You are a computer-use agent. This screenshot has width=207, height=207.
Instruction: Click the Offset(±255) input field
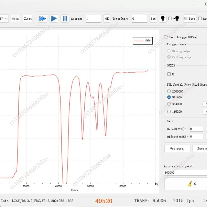(x=196, y=137)
